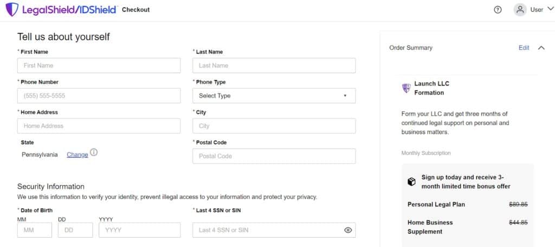The width and height of the screenshot is (555, 247).
Task: Click the Tell us about yourself heading
Action: 64,37
